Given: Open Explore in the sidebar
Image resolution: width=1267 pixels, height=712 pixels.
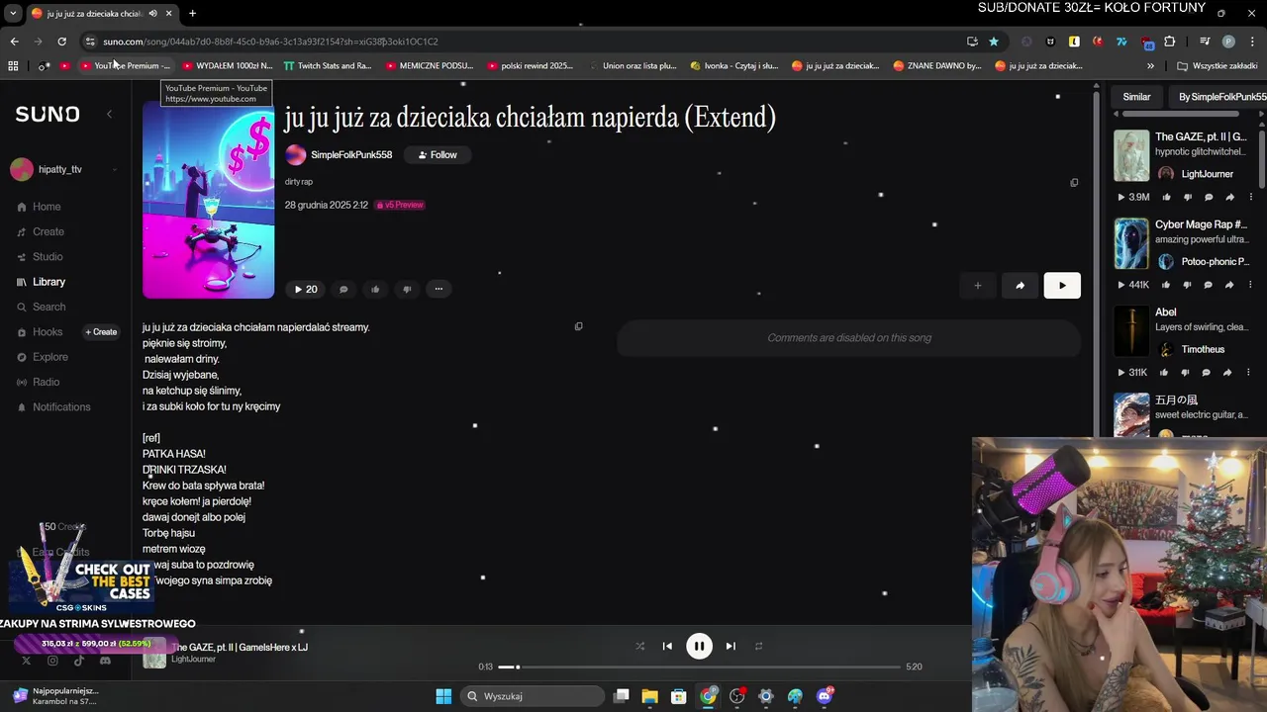Looking at the screenshot, I should pyautogui.click(x=42, y=357).
